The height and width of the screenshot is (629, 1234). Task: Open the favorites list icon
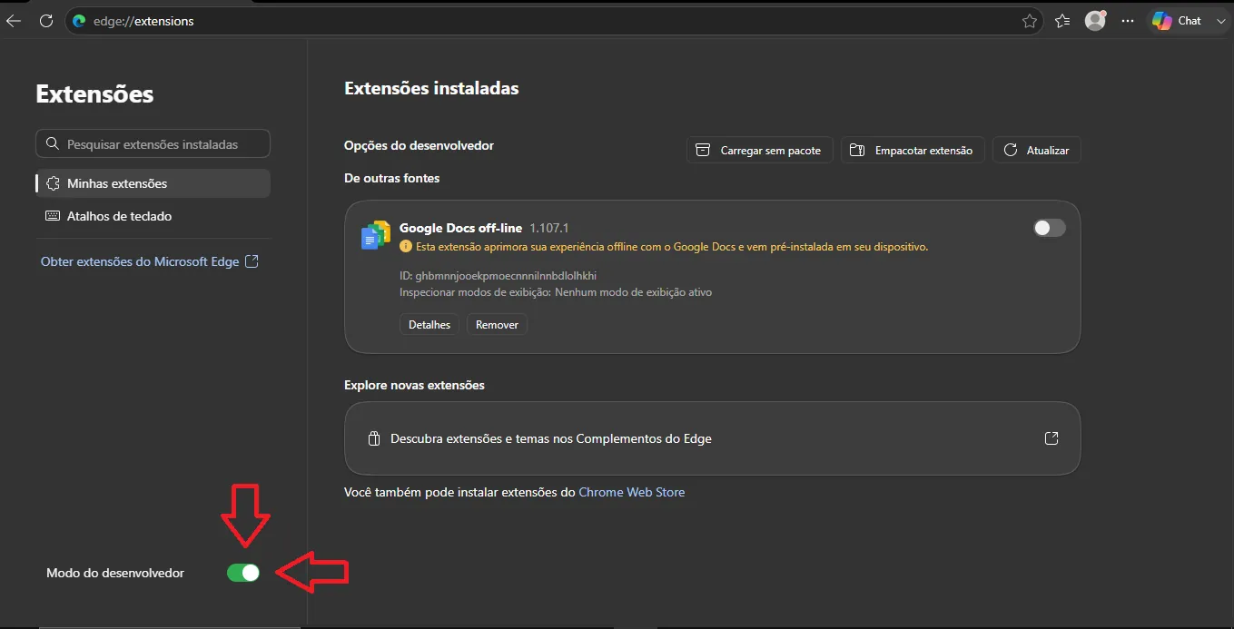point(1062,21)
